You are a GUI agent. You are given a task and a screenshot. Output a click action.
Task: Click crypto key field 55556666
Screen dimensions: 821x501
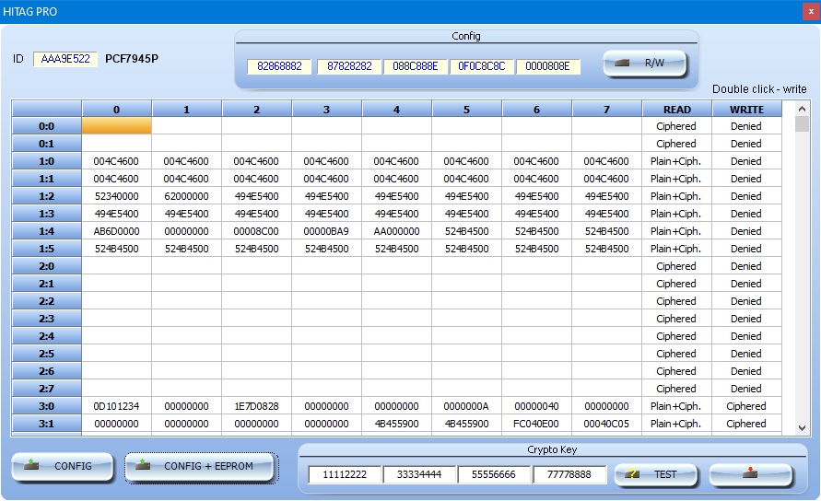tap(494, 474)
